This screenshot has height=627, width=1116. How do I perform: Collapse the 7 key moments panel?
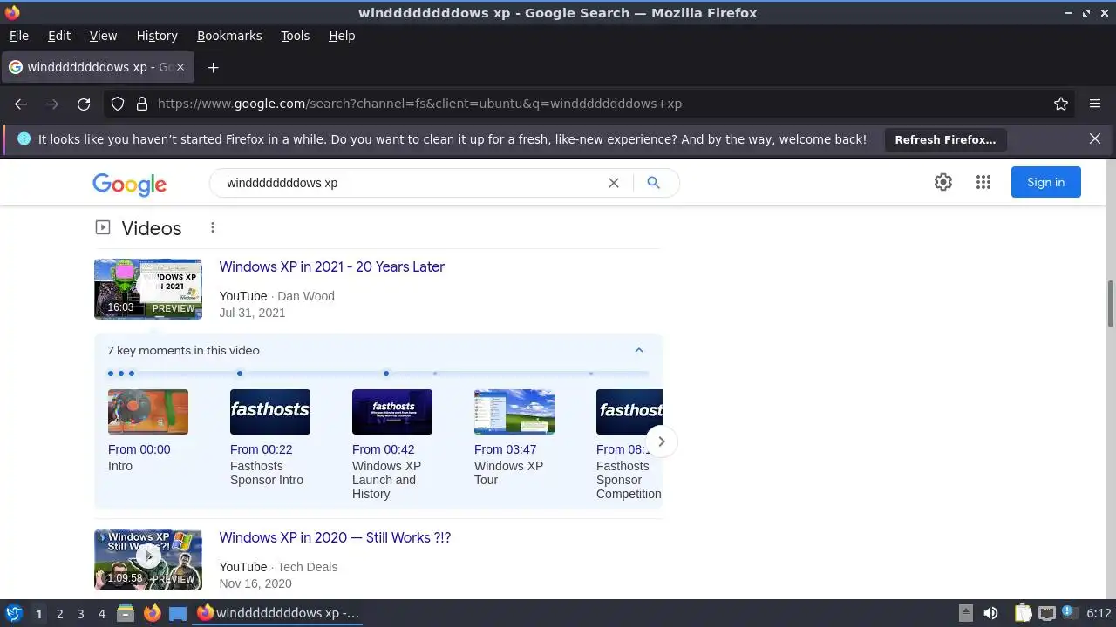(x=639, y=350)
